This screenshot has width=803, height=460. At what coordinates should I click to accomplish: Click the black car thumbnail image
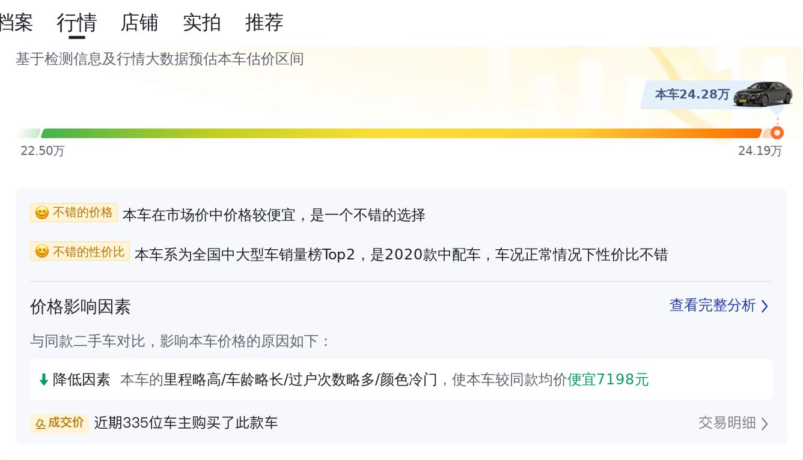[x=762, y=94]
